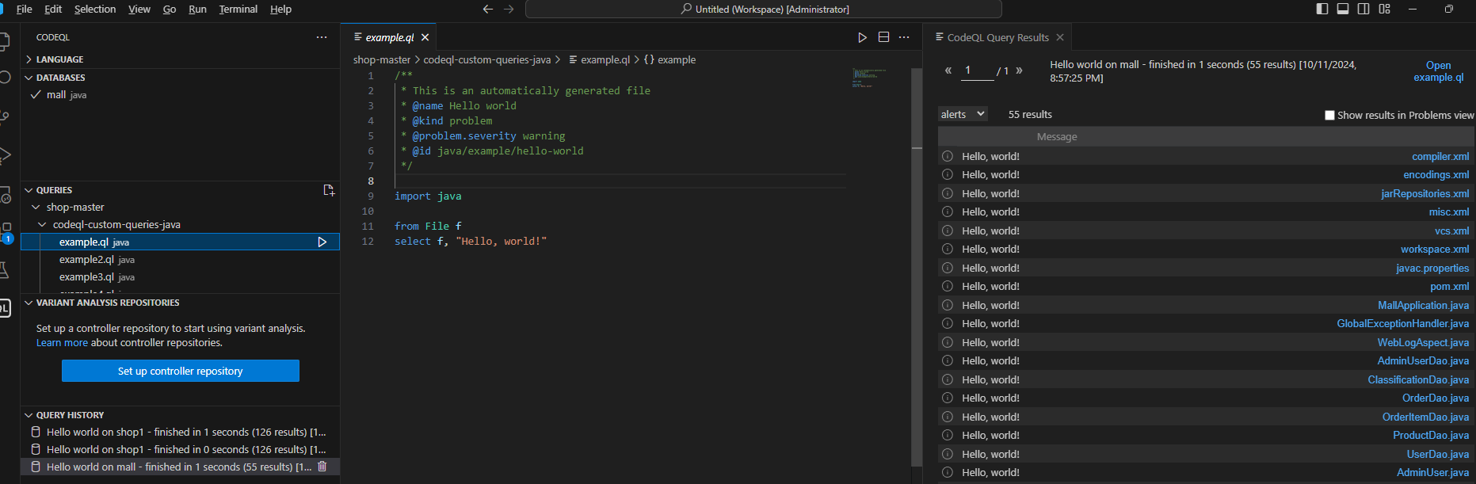Open the alerts result set dropdown
The image size is (1476, 484).
click(x=963, y=114)
